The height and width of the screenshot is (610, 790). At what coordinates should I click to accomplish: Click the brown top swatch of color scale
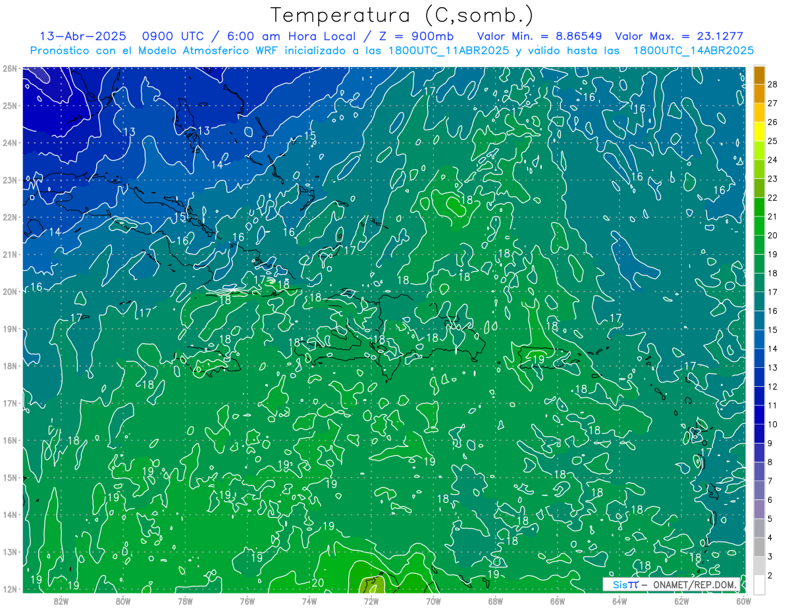759,75
